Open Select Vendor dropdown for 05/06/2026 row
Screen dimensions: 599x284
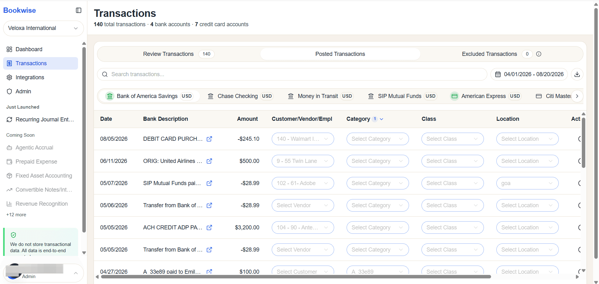tap(303, 205)
